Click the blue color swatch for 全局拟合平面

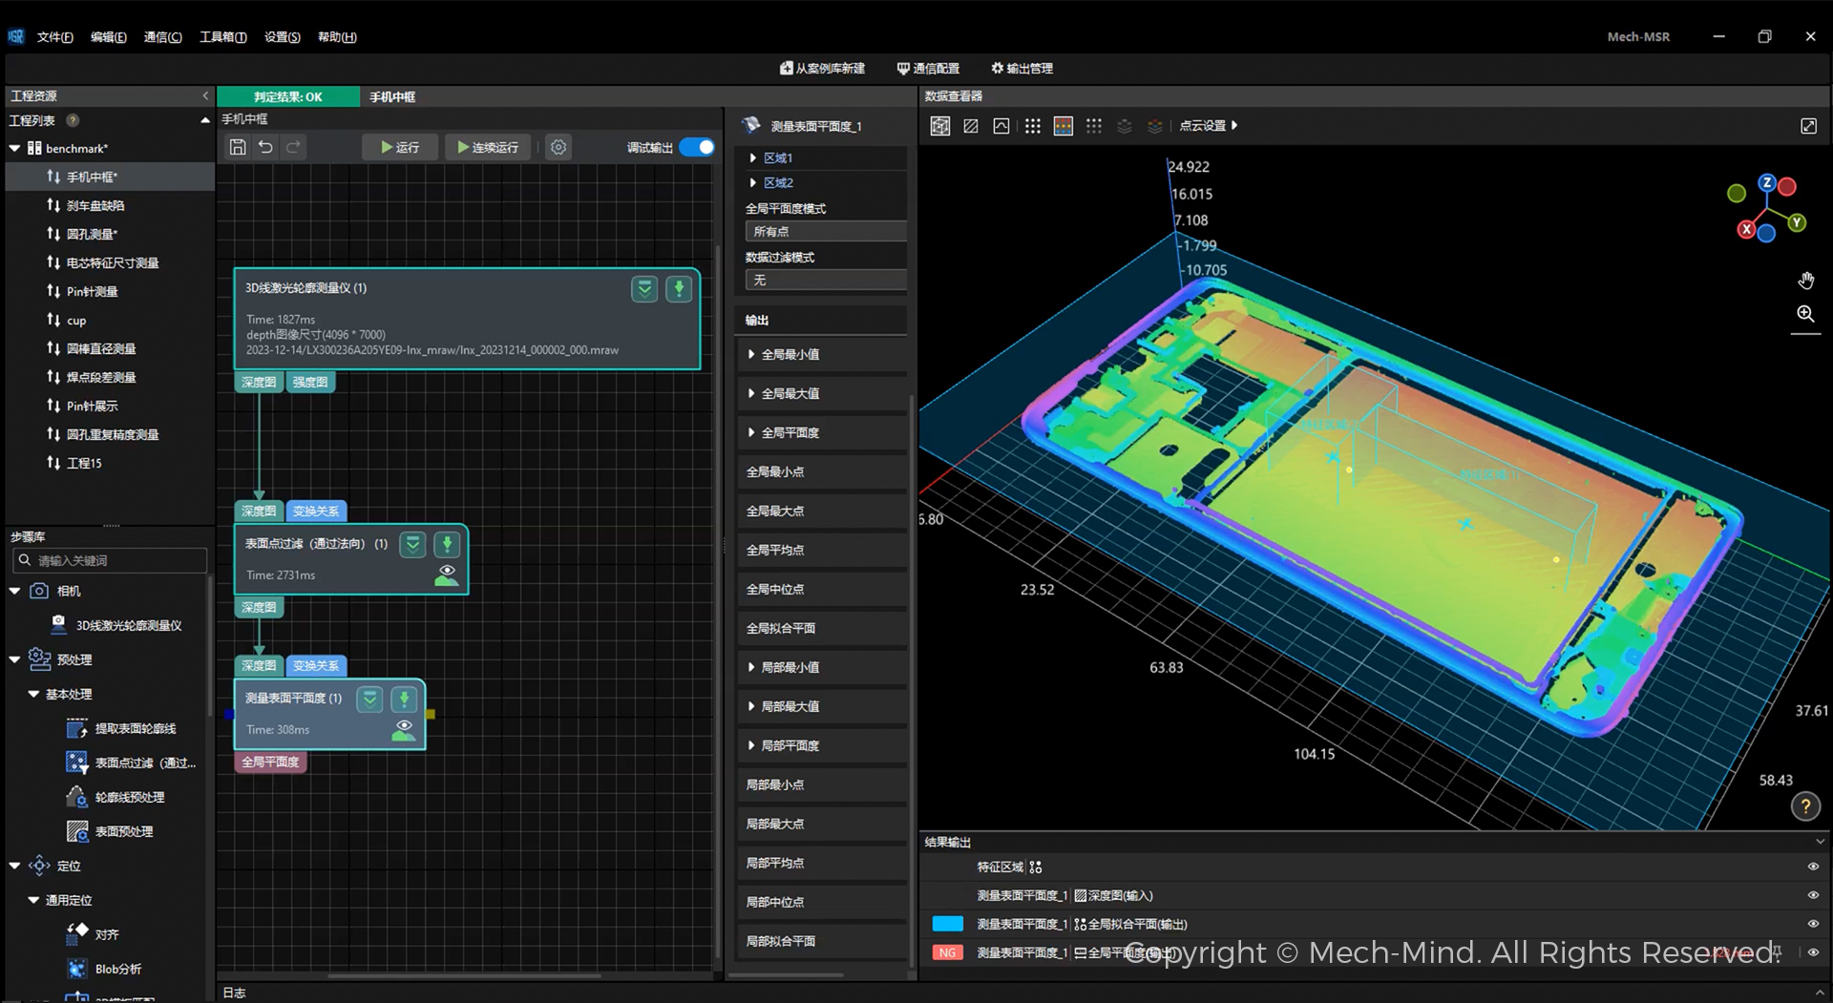[947, 924]
